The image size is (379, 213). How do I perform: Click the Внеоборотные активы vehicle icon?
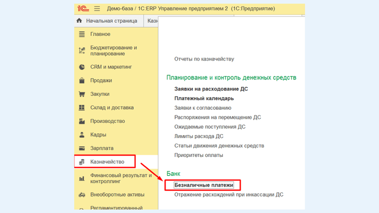pyautogui.click(x=82, y=194)
